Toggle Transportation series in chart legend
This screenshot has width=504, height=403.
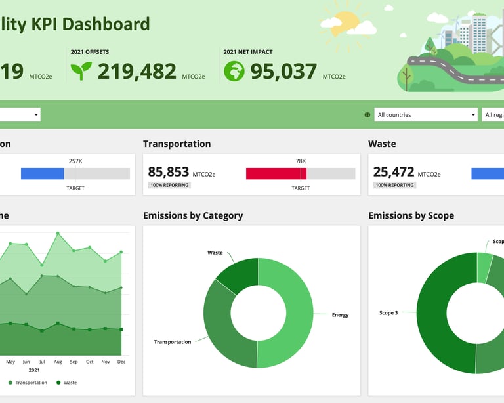(x=28, y=383)
